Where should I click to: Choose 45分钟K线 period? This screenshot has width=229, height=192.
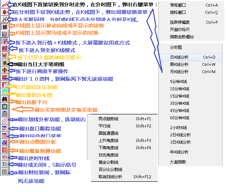coord(190,111)
